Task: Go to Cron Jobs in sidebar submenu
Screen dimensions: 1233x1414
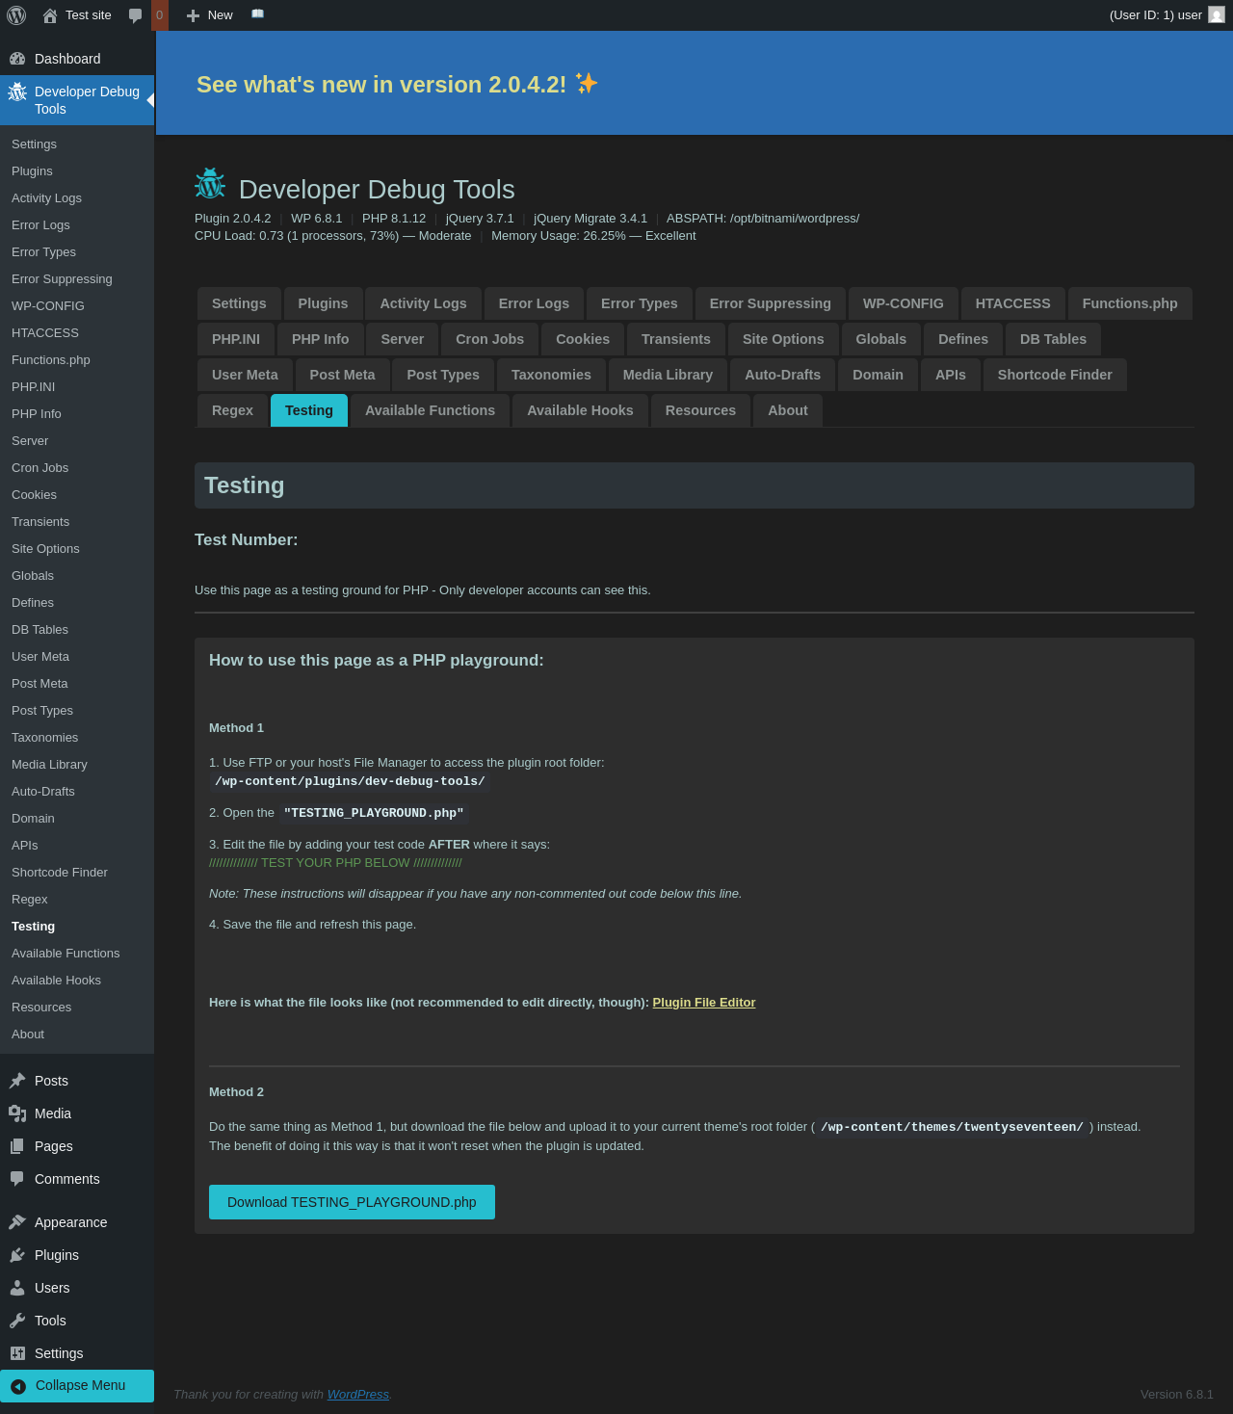Action: pos(40,468)
